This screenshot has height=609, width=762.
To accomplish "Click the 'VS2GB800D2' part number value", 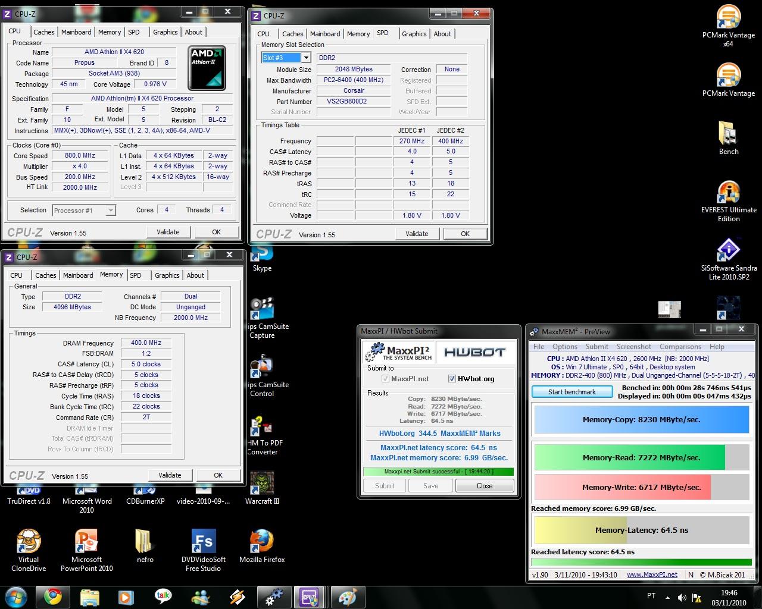I will point(354,101).
